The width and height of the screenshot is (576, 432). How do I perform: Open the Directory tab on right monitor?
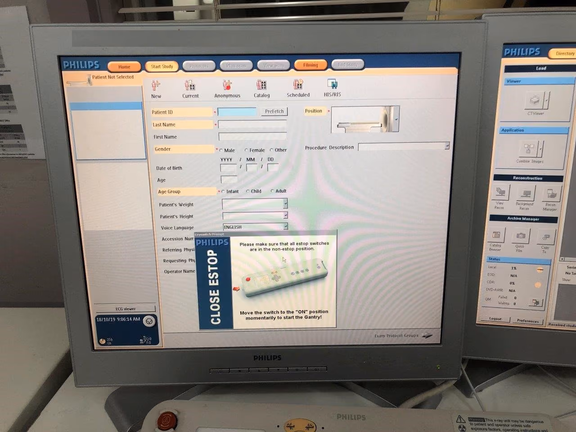[563, 53]
